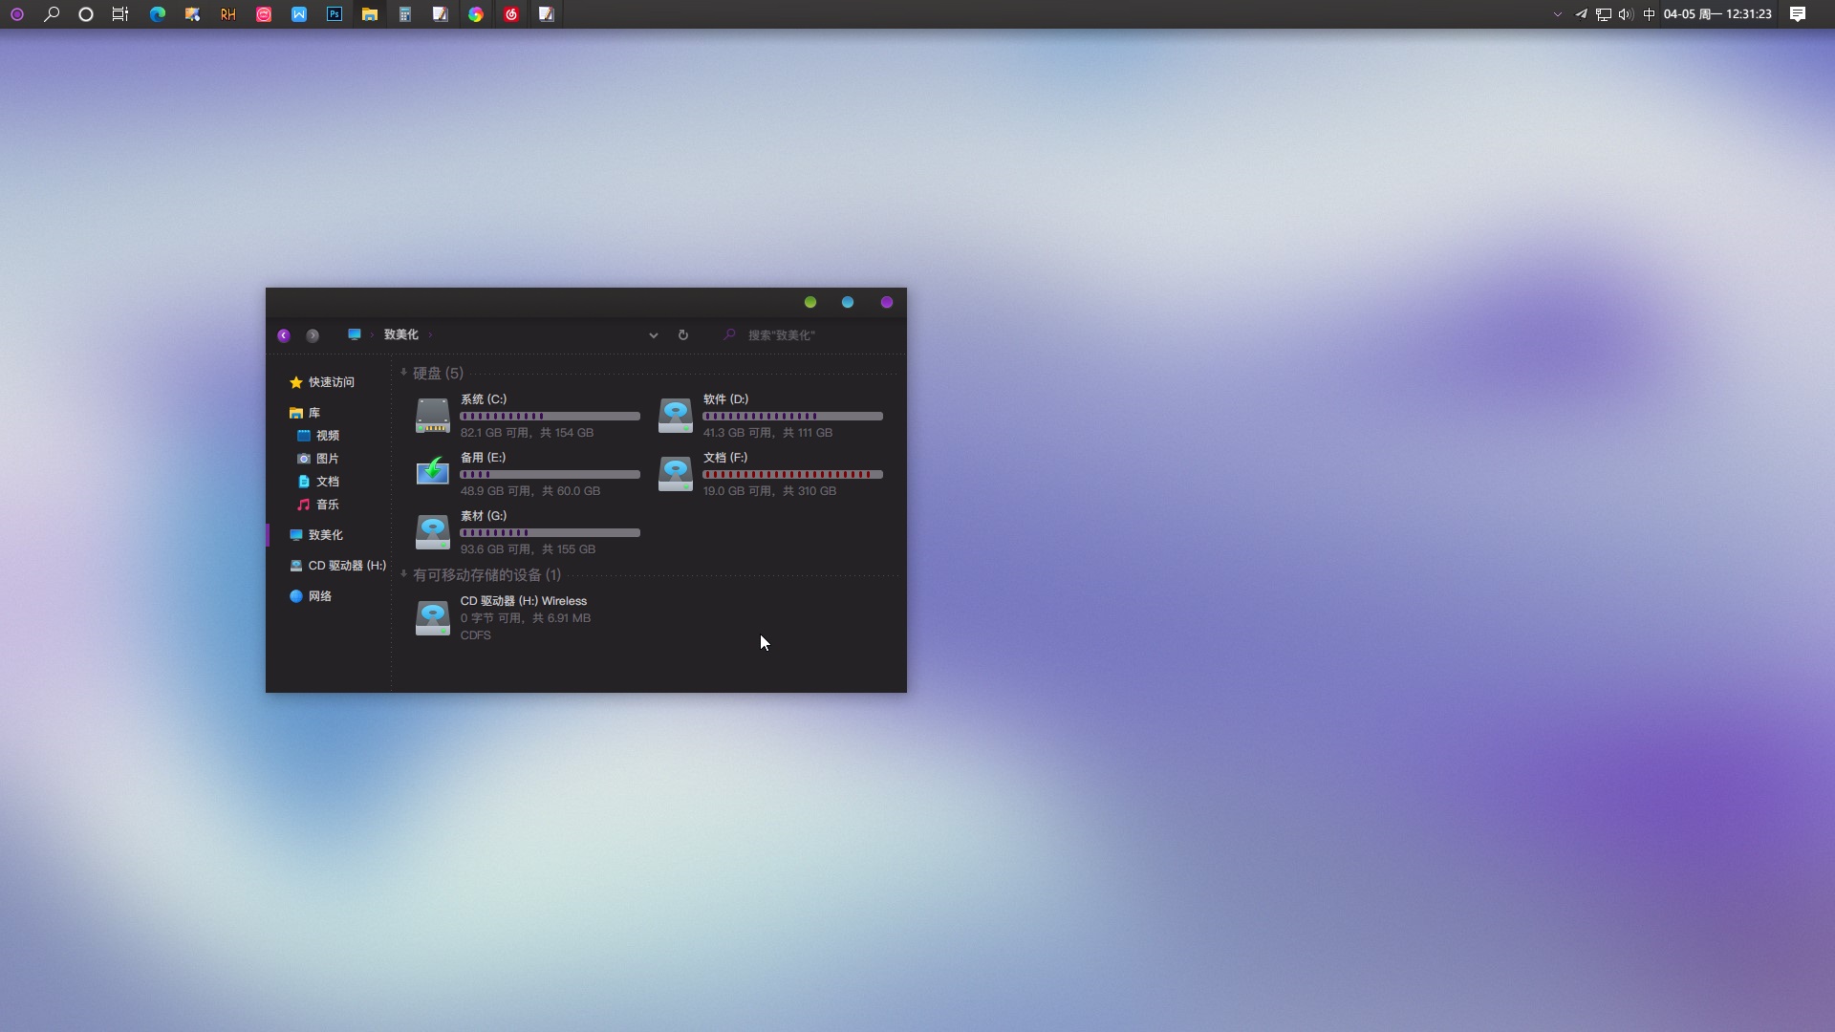
Task: Refresh the 致美化 explorer view
Action: [x=683, y=335]
